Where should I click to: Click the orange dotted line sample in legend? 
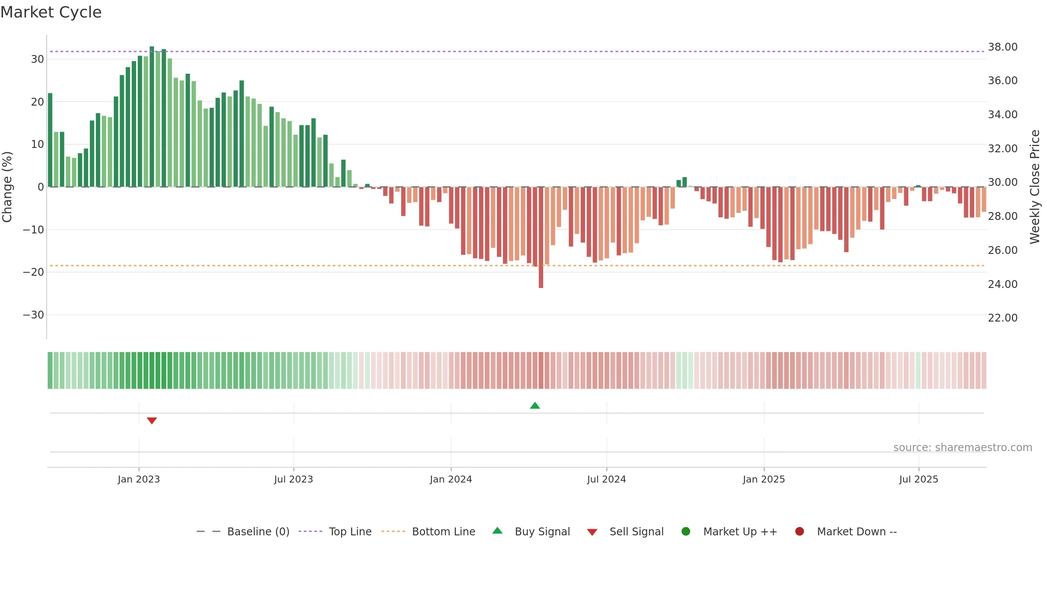point(393,531)
